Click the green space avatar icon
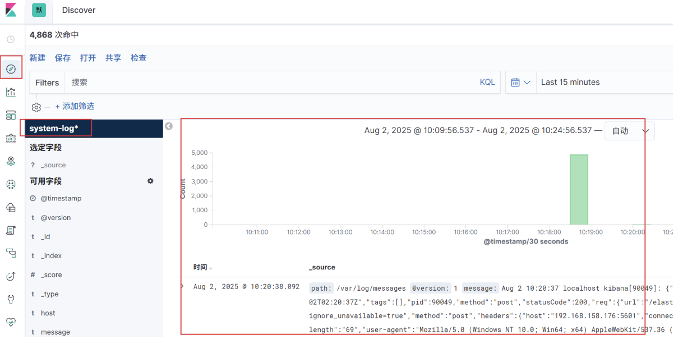This screenshot has width=683, height=357. 39,10
